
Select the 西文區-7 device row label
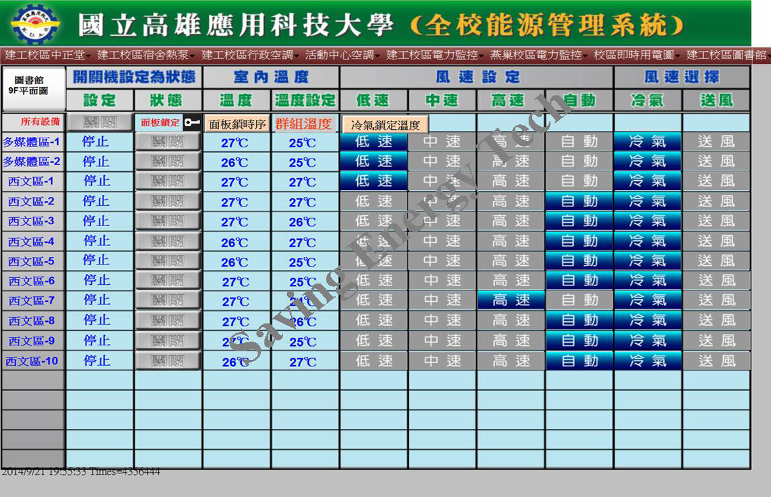(x=32, y=301)
